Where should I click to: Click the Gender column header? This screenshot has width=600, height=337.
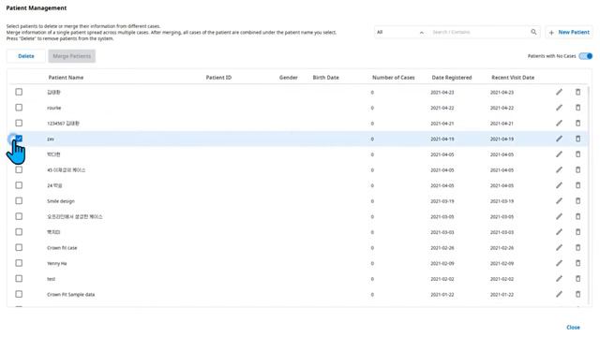(288, 78)
